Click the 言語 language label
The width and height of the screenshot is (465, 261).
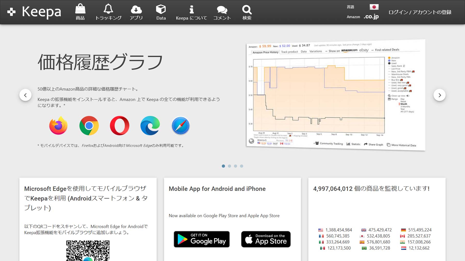pos(350,7)
